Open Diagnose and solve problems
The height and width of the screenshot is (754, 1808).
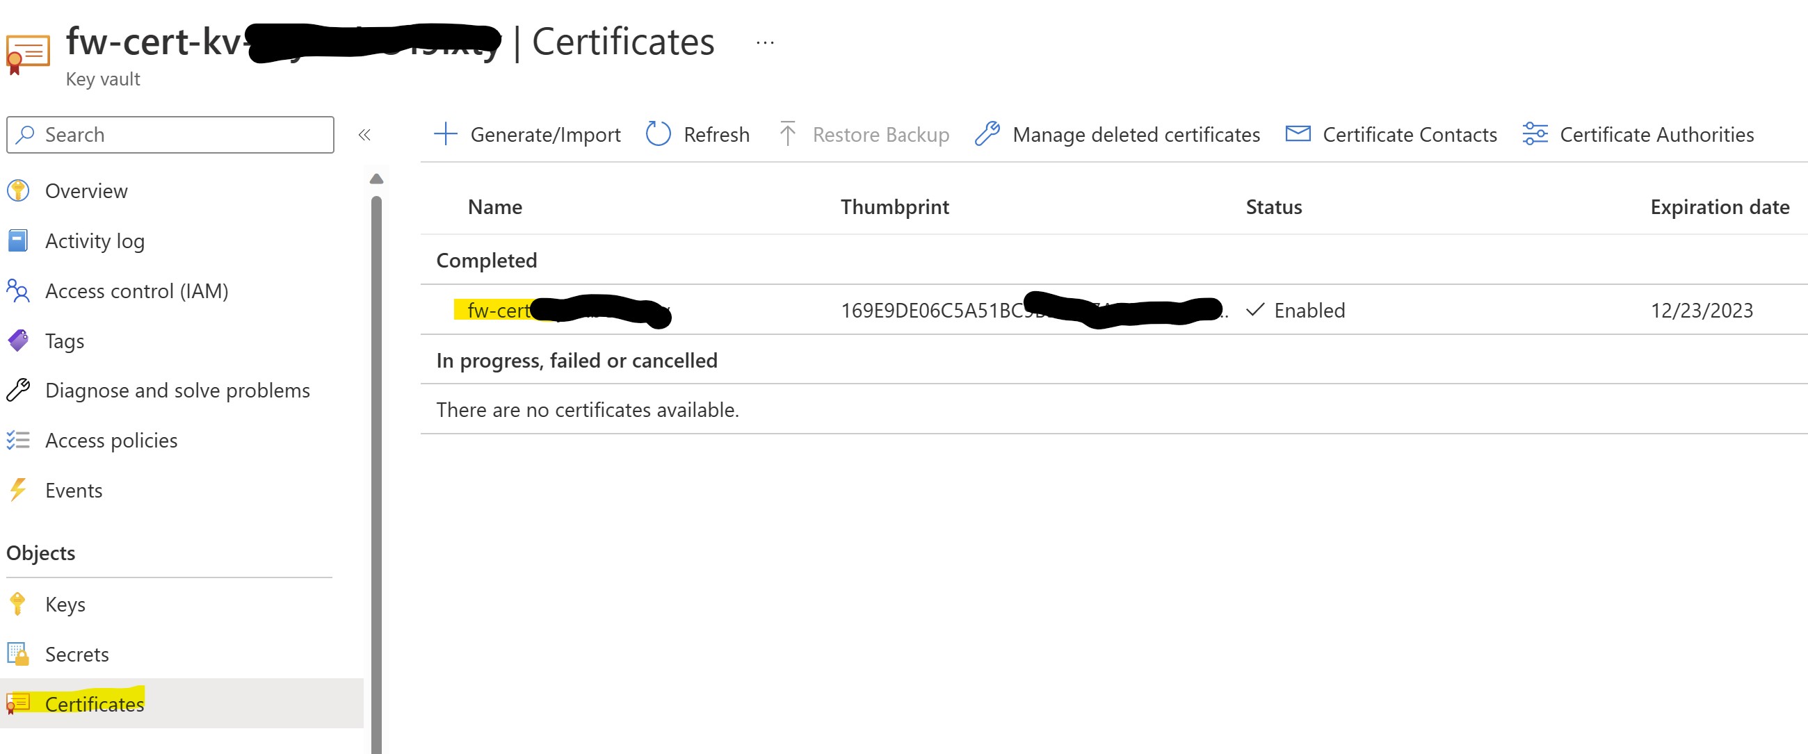[x=177, y=391]
